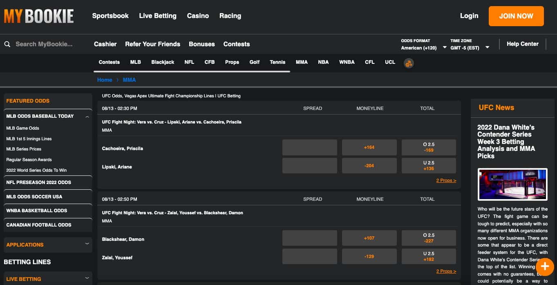This screenshot has height=285, width=557.
Task: Switch to the CFL tab
Action: 370,62
